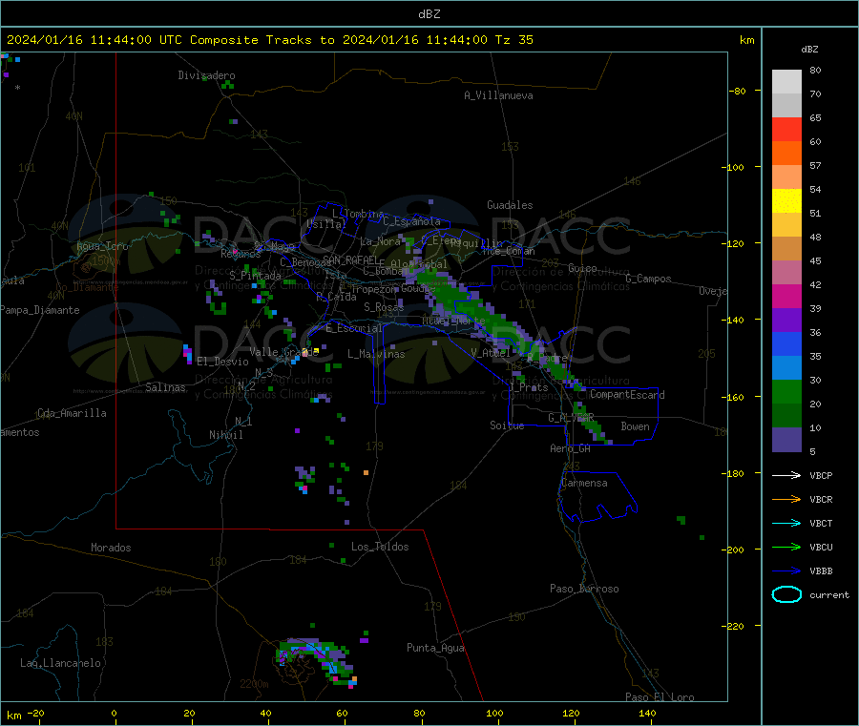The height and width of the screenshot is (726, 859).
Task: Click the isolated orange echo pixel near 179
Action: (x=366, y=472)
